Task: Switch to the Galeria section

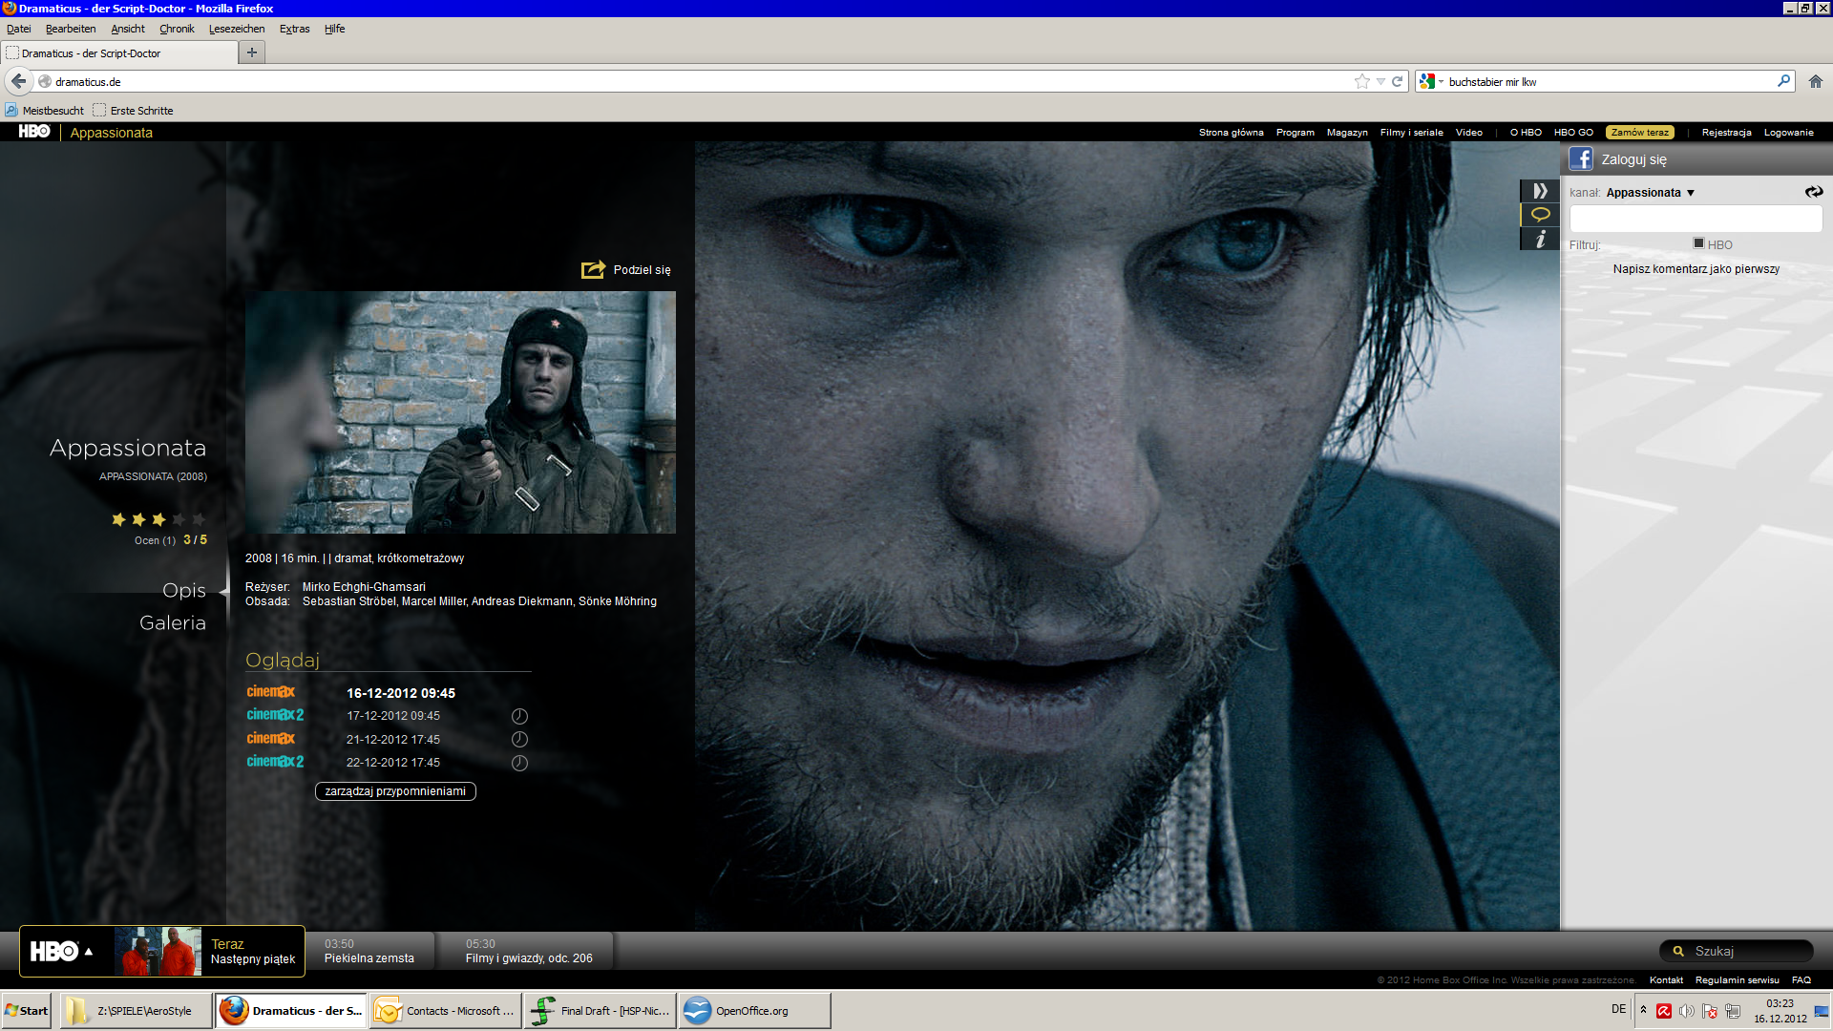Action: (173, 623)
